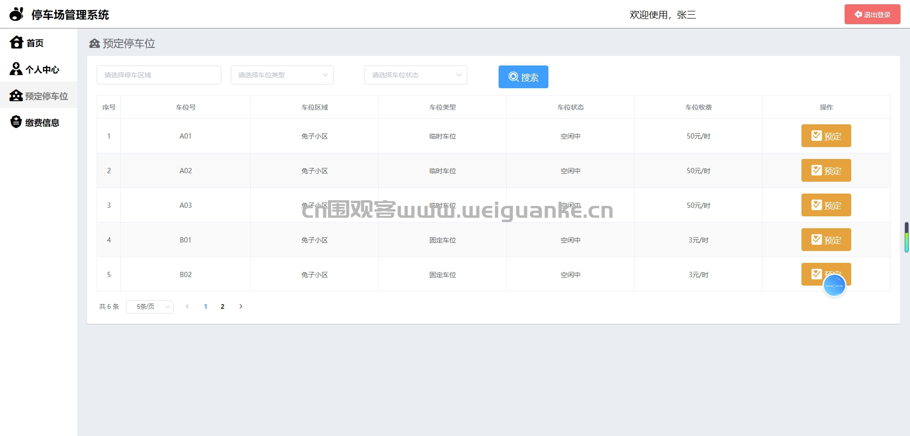
Task: Click the 车位收费 column header
Action: click(699, 107)
